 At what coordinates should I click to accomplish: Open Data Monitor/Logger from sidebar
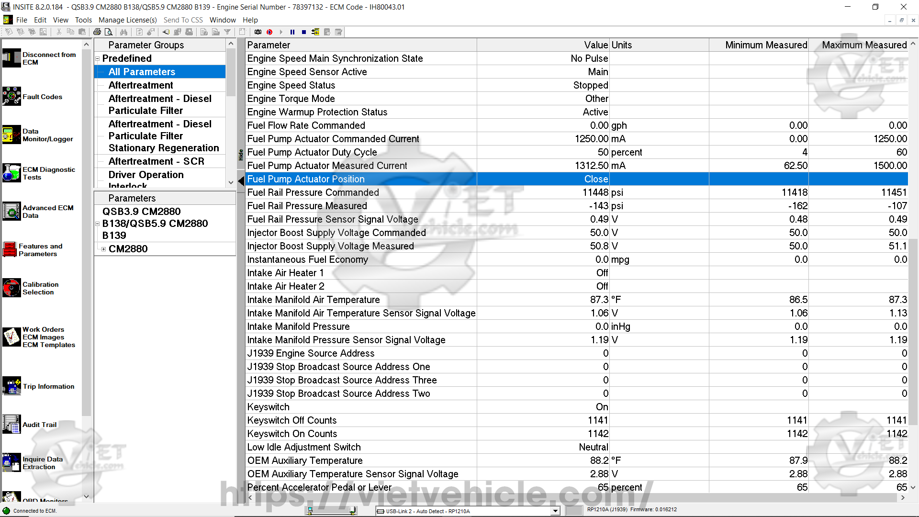point(11,135)
